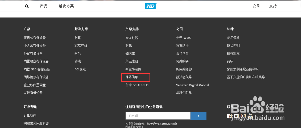This screenshot has height=128, width=301.
Task: Open 家庭存储 link
Action: coord(81,46)
